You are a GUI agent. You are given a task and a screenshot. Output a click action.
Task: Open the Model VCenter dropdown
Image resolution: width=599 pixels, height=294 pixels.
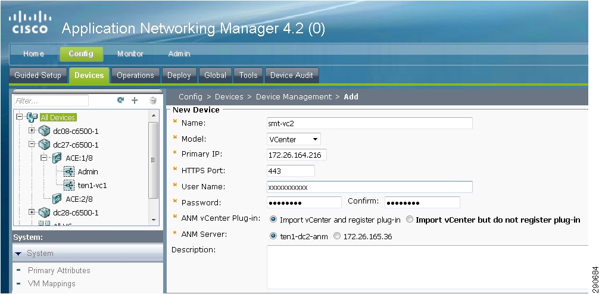(294, 139)
